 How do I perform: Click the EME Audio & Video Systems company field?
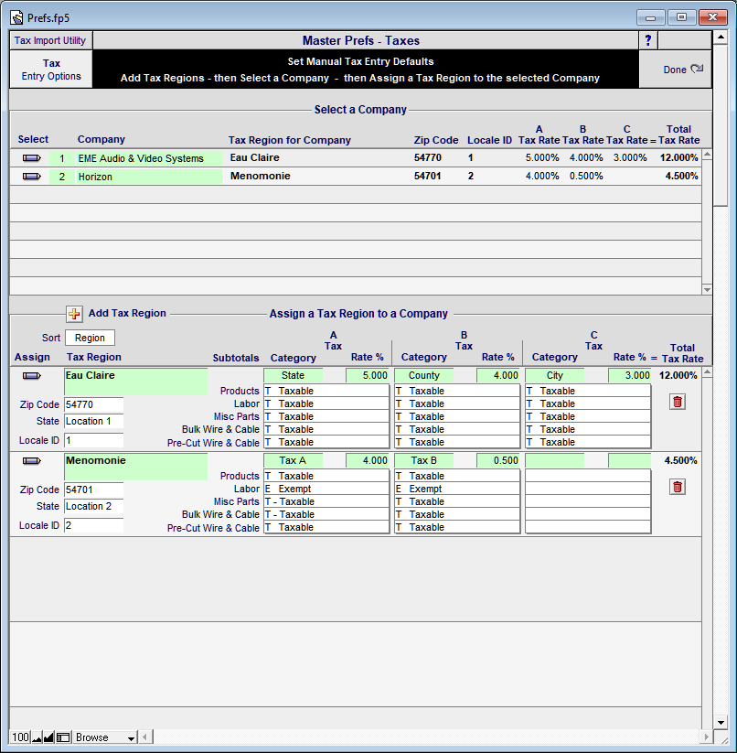149,158
